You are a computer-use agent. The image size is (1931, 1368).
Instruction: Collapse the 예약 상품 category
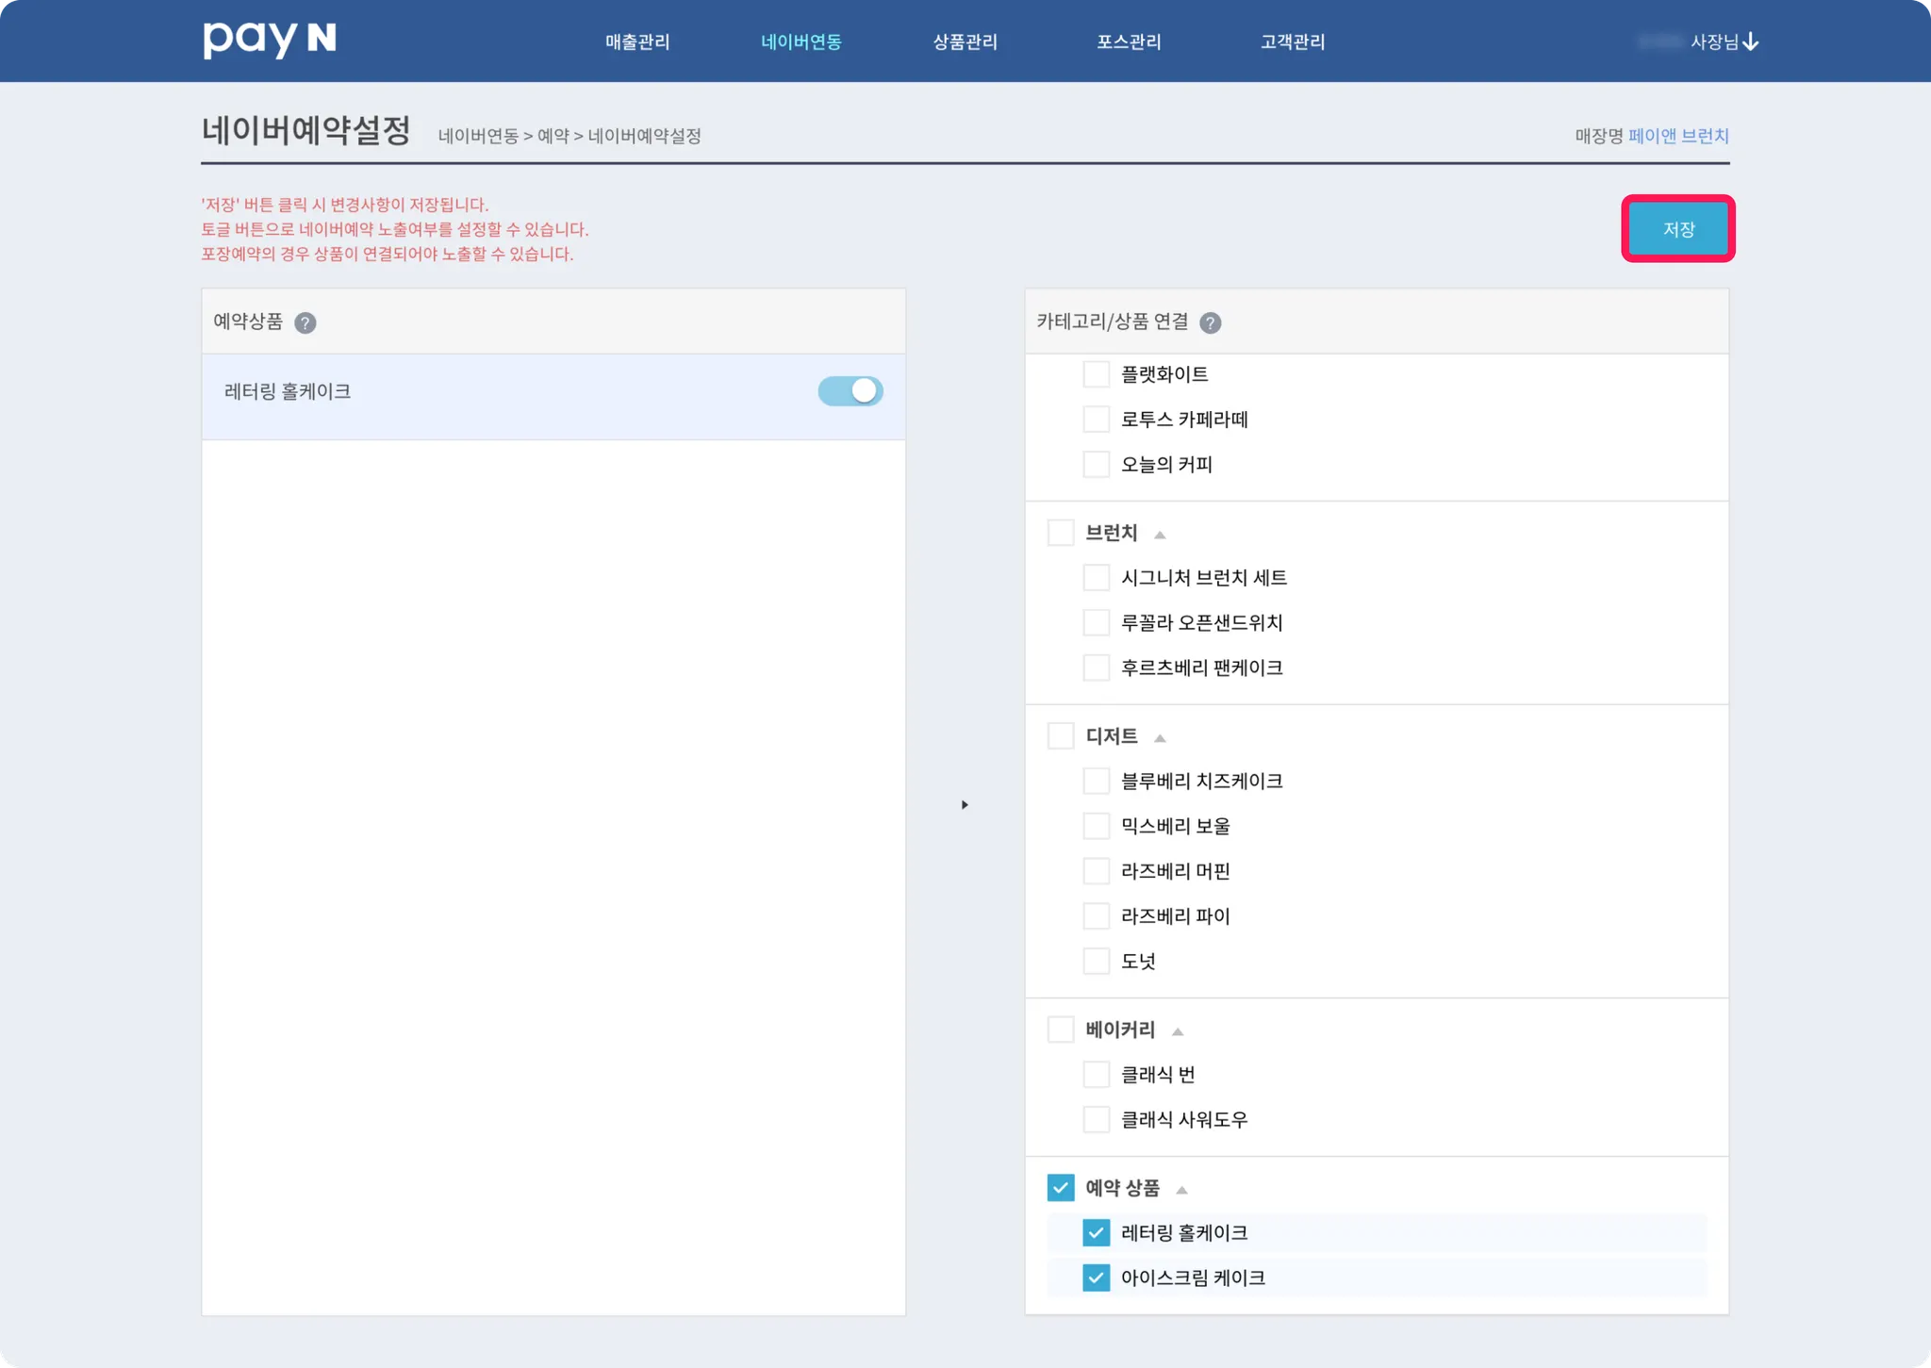(1181, 1189)
